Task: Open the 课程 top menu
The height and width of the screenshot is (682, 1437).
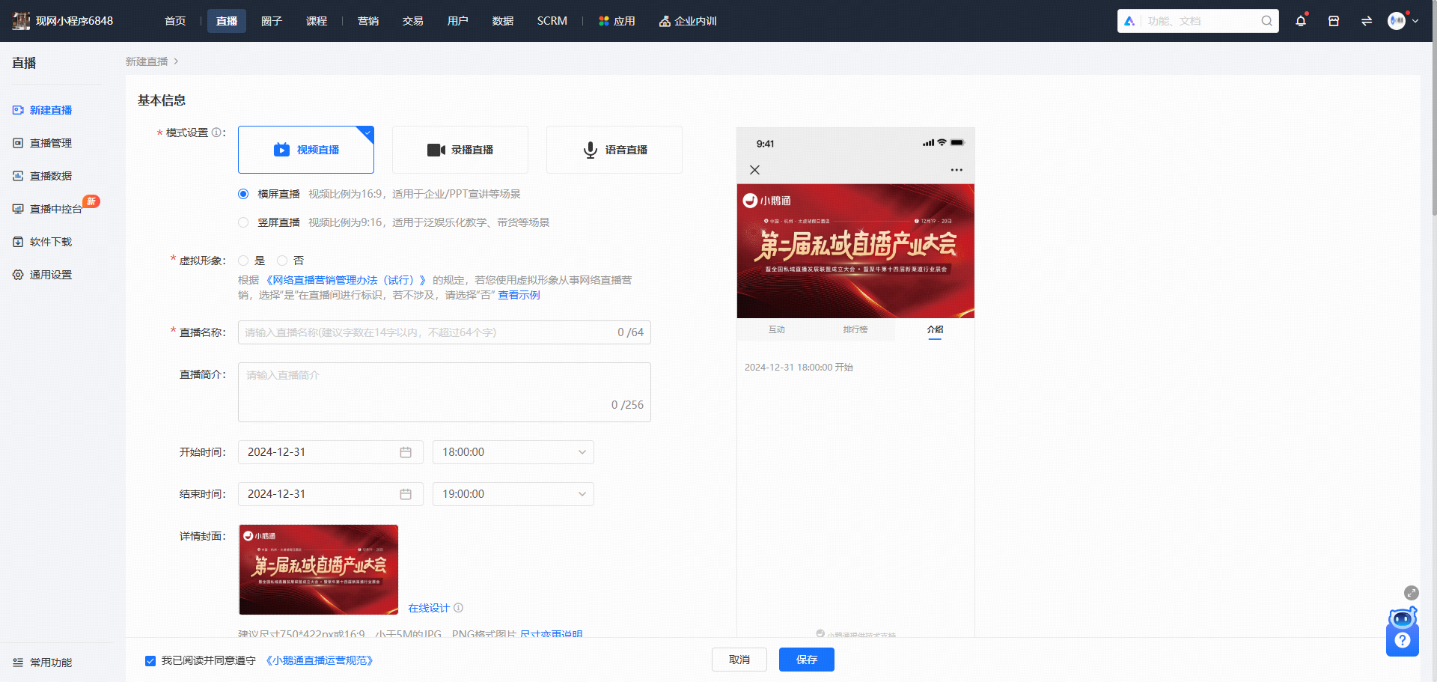Action: pyautogui.click(x=317, y=21)
